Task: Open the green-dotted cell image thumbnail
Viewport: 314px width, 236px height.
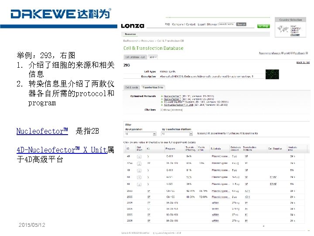Action: [272, 74]
